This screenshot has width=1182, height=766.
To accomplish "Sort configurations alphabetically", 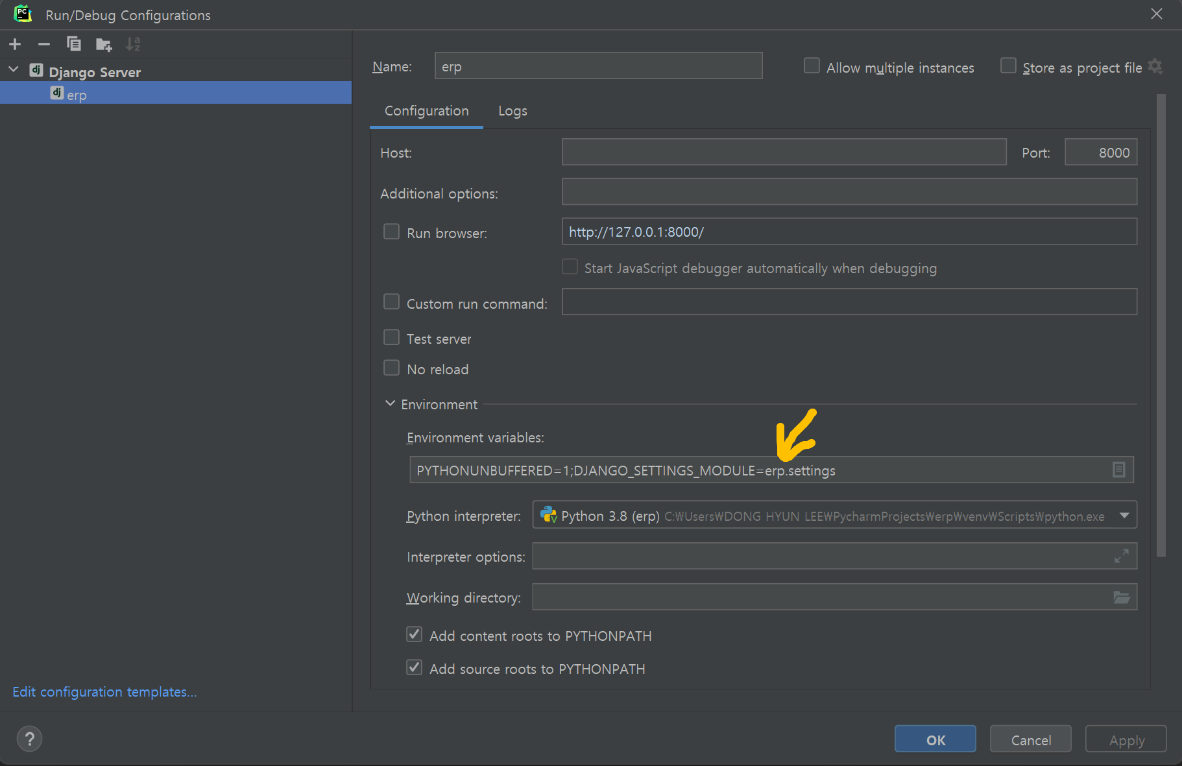I will (x=133, y=44).
